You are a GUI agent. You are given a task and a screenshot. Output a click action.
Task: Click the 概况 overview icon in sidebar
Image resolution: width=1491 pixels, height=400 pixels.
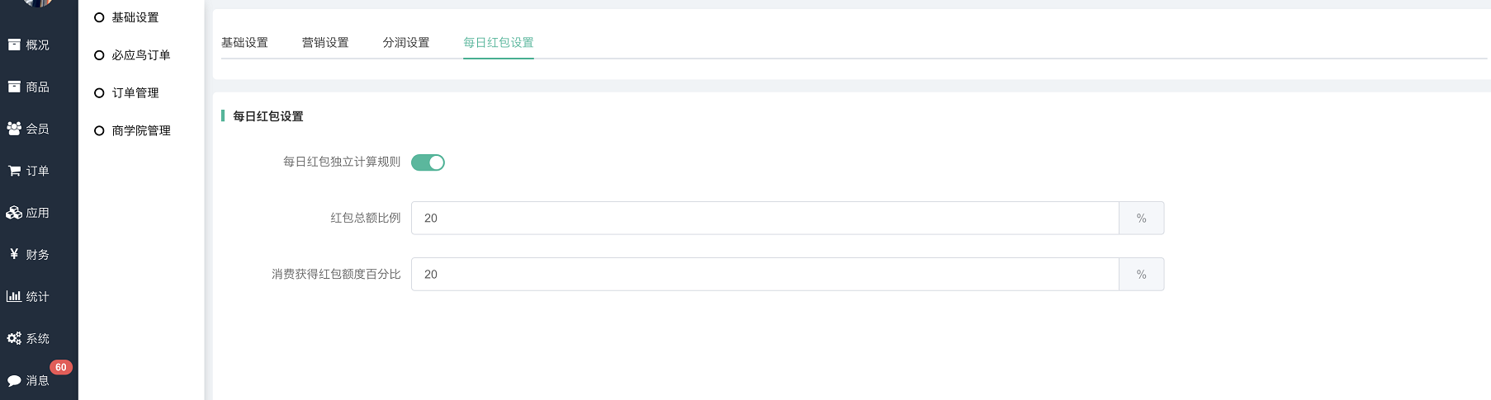14,45
